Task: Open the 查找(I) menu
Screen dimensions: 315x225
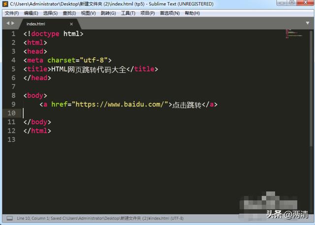Action: pyautogui.click(x=69, y=13)
